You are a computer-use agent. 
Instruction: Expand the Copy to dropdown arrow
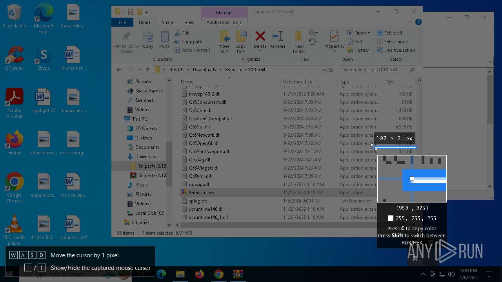point(243,52)
